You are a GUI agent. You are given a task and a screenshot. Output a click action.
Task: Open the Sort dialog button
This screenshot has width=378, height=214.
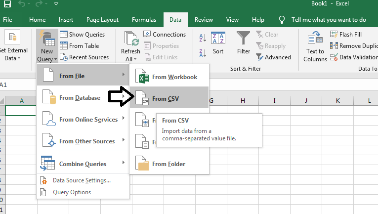218,43
